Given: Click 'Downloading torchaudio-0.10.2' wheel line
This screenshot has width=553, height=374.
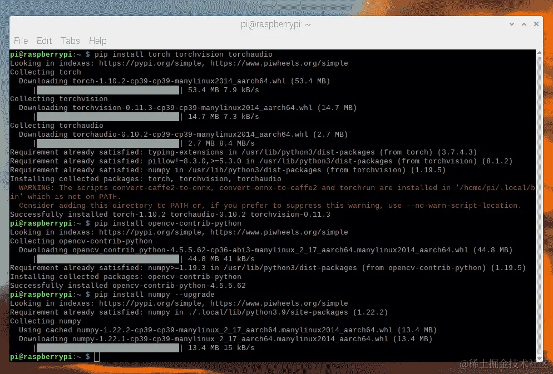Looking at the screenshot, I should point(184,134).
